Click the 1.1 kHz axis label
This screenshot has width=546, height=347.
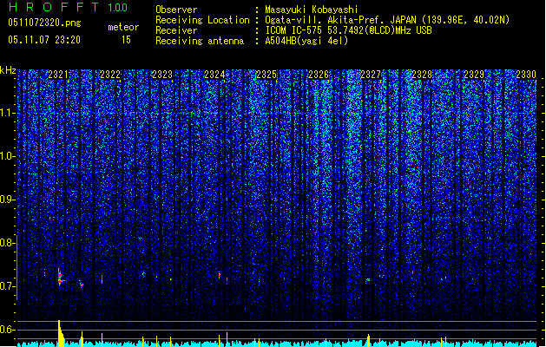click(x=8, y=113)
